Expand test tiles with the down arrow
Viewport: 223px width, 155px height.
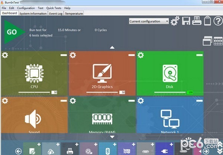(x=112, y=137)
